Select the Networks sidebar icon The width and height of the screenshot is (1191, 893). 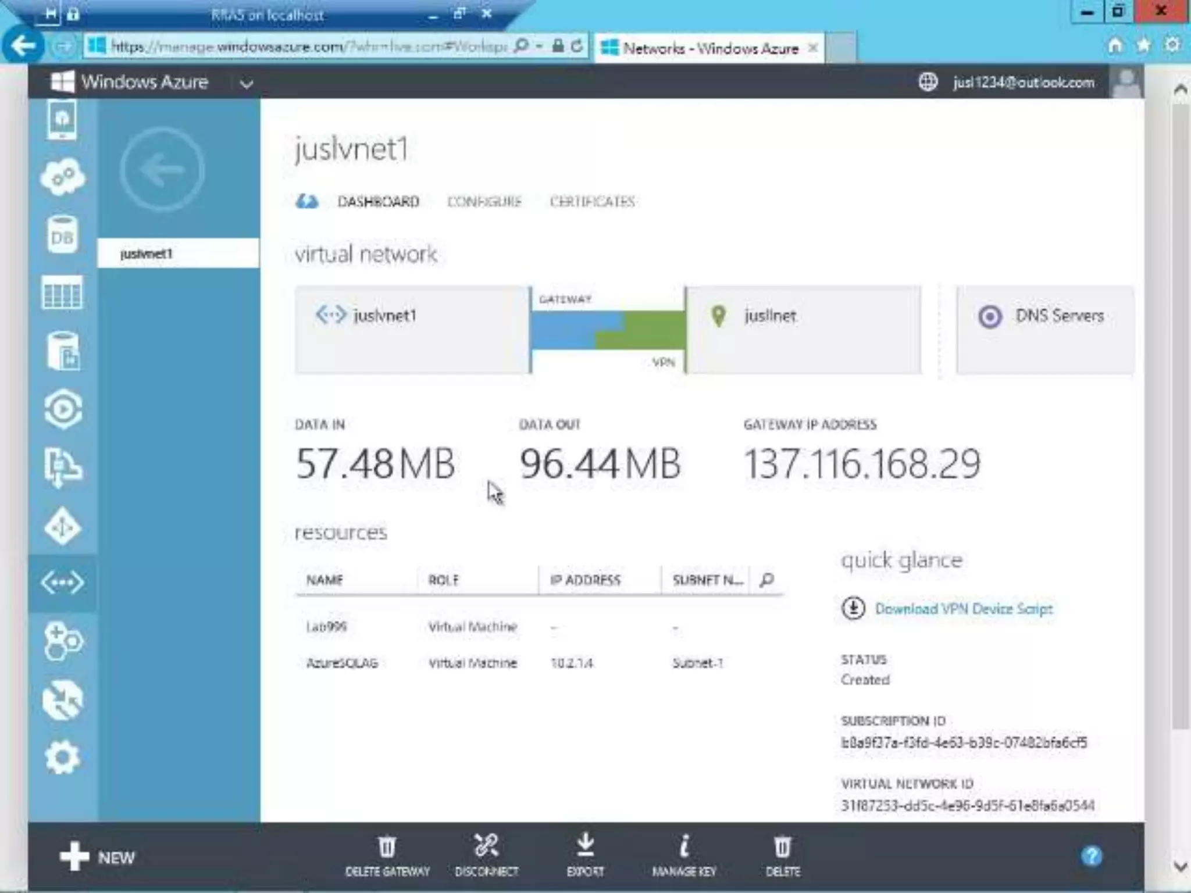pos(62,583)
